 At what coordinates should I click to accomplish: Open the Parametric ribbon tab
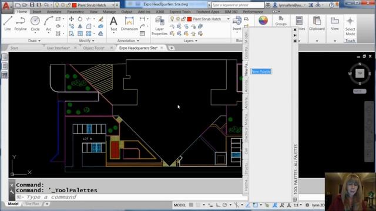click(x=76, y=12)
